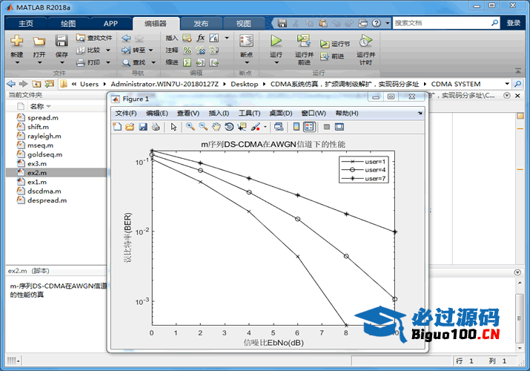Toggle Figure 1 brush data tool
This screenshot has width=530, height=371.
pyautogui.click(x=256, y=127)
